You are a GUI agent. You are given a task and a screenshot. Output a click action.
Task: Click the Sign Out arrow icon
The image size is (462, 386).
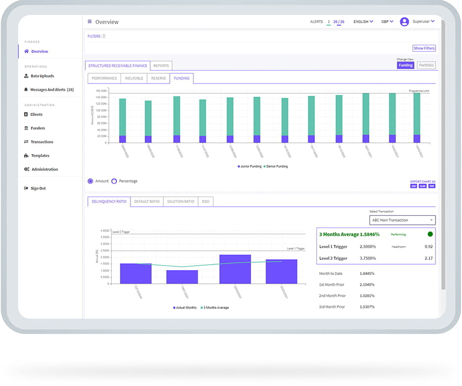pos(26,188)
